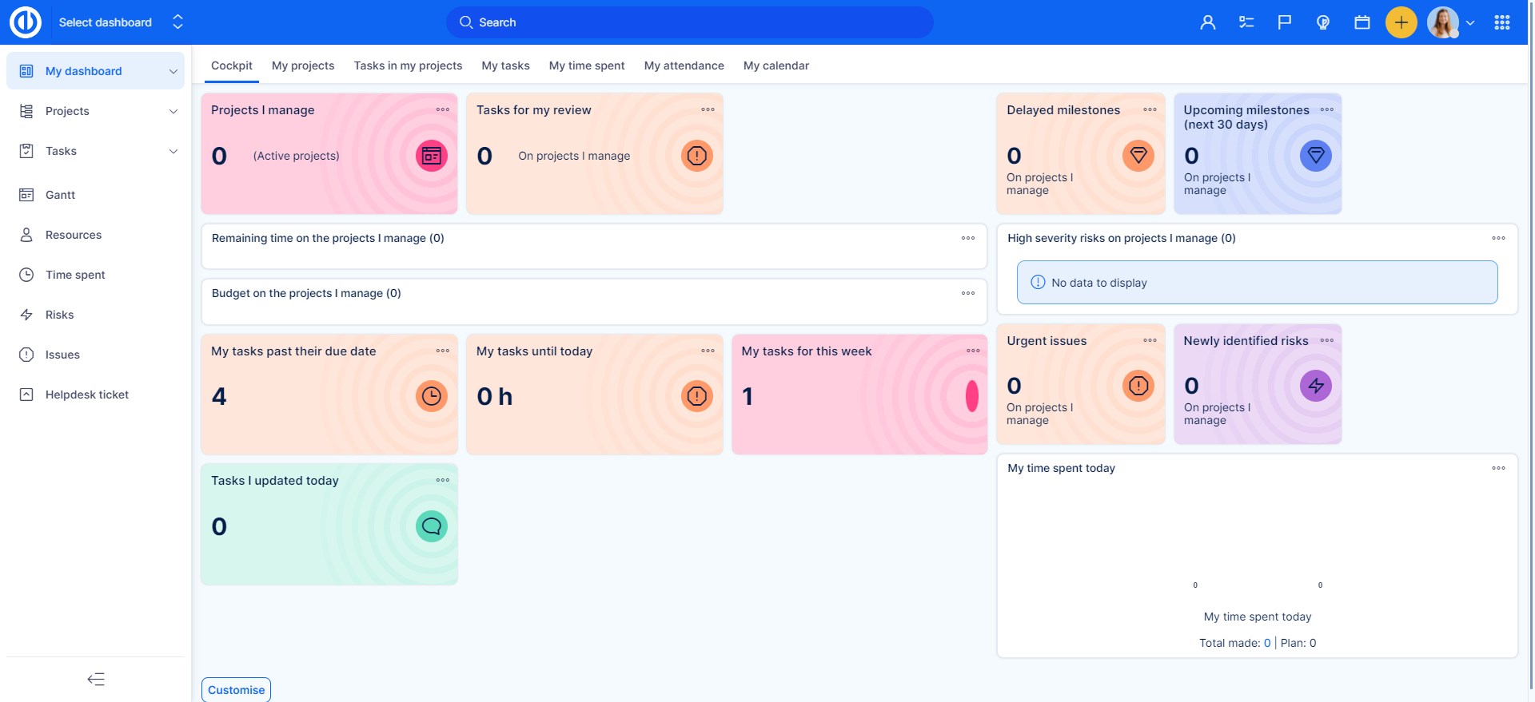Click the user profile icon in top bar
This screenshot has width=1535, height=702.
(1207, 22)
